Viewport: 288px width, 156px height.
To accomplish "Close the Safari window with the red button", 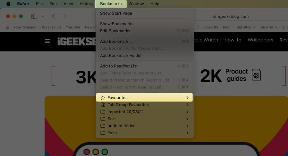I will click(x=8, y=16).
